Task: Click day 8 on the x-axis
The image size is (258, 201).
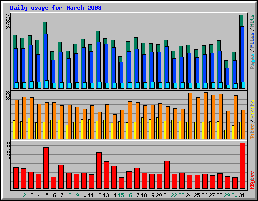Action: [70, 195]
